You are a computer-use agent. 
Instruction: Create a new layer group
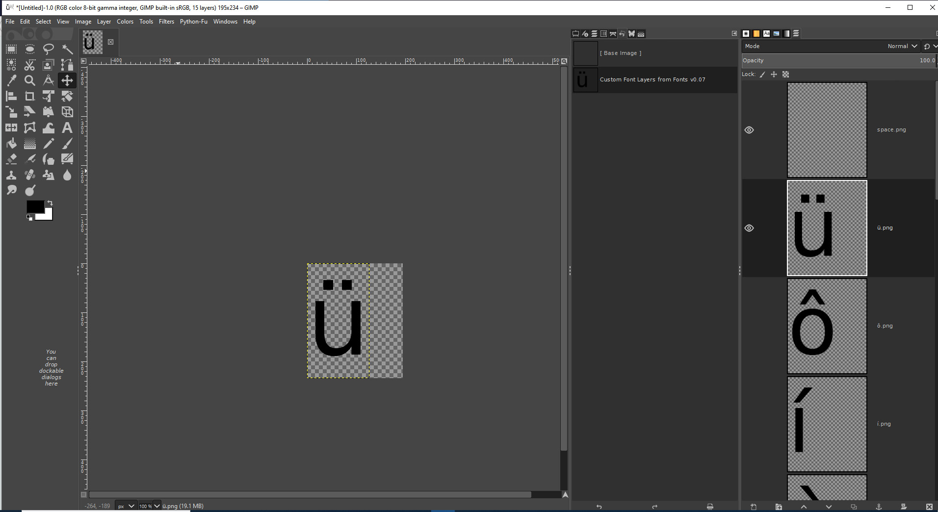(x=779, y=507)
